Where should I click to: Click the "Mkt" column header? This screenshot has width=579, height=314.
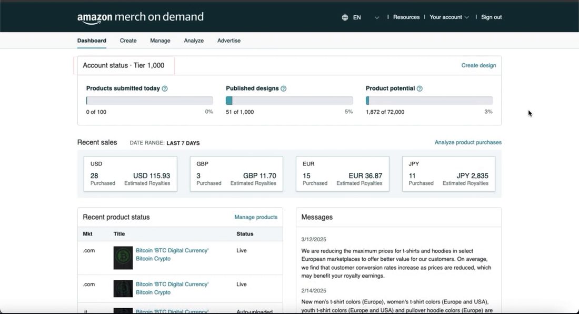(x=87, y=234)
